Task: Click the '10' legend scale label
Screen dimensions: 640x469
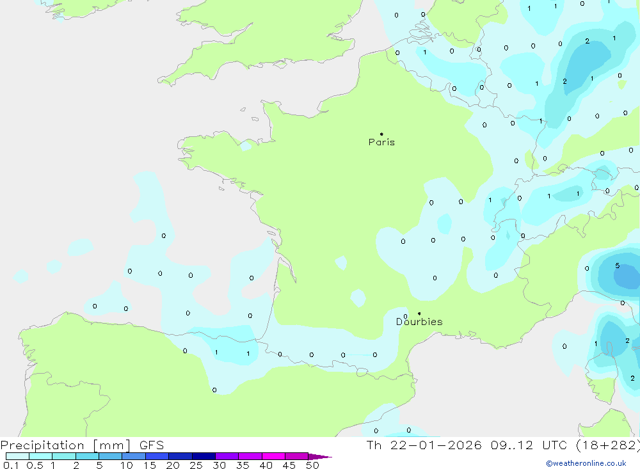Action: point(126,465)
